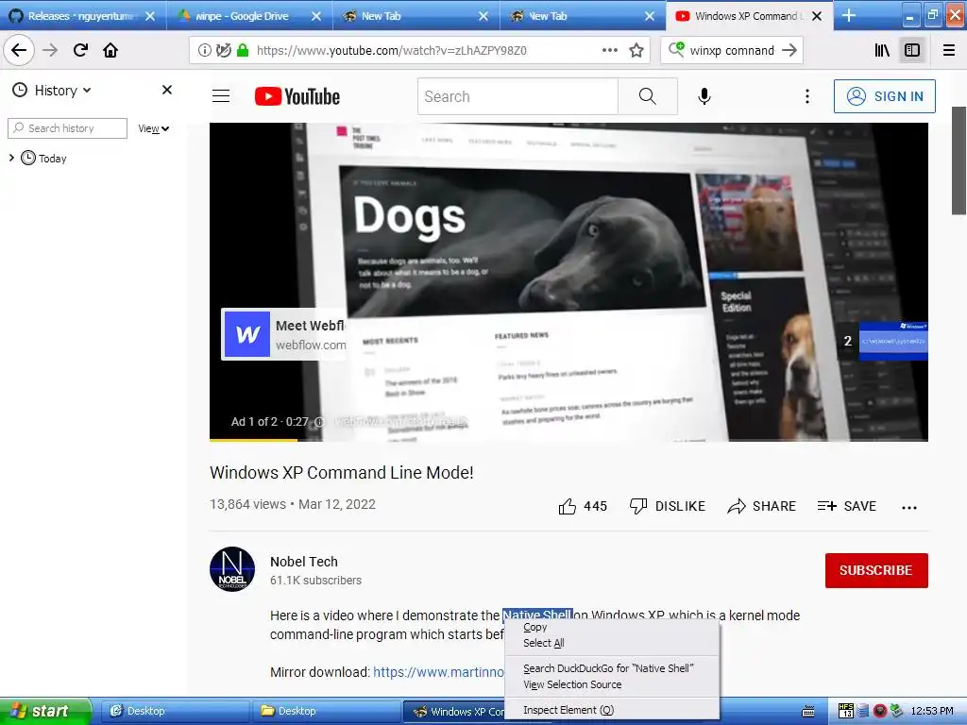Image resolution: width=967 pixels, height=725 pixels.
Task: Choose View Selection Source
Action: click(x=611, y=684)
